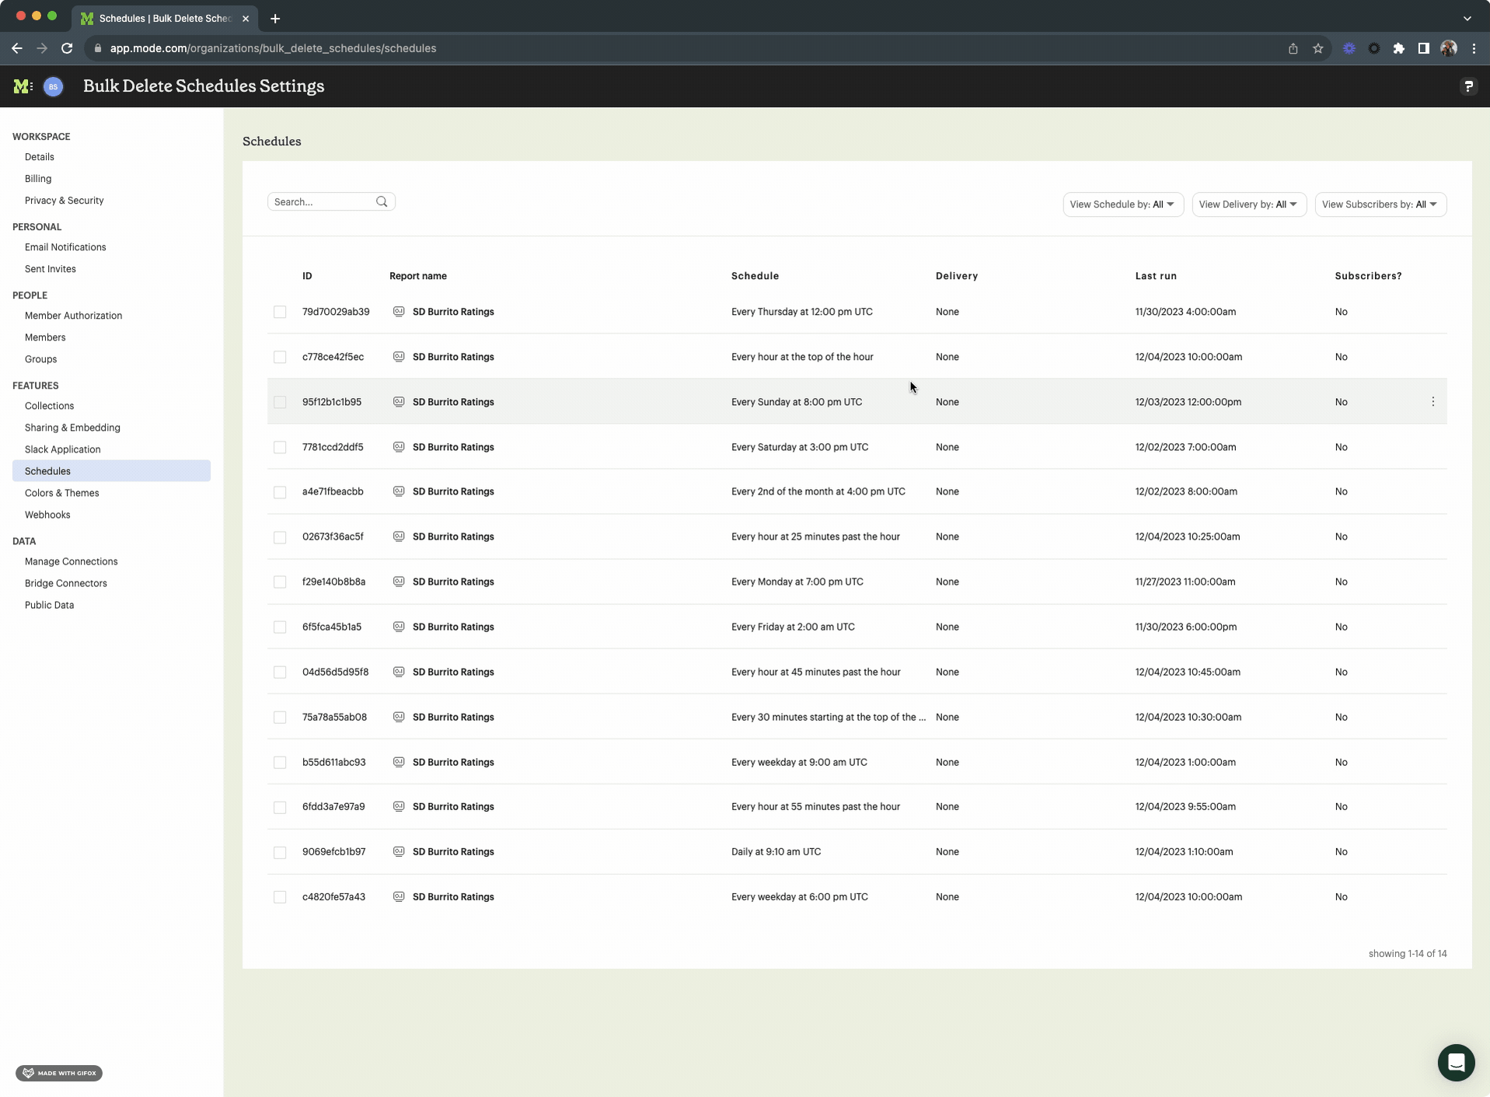1490x1097 pixels.
Task: Open the View Schedule by dropdown
Action: [1123, 204]
